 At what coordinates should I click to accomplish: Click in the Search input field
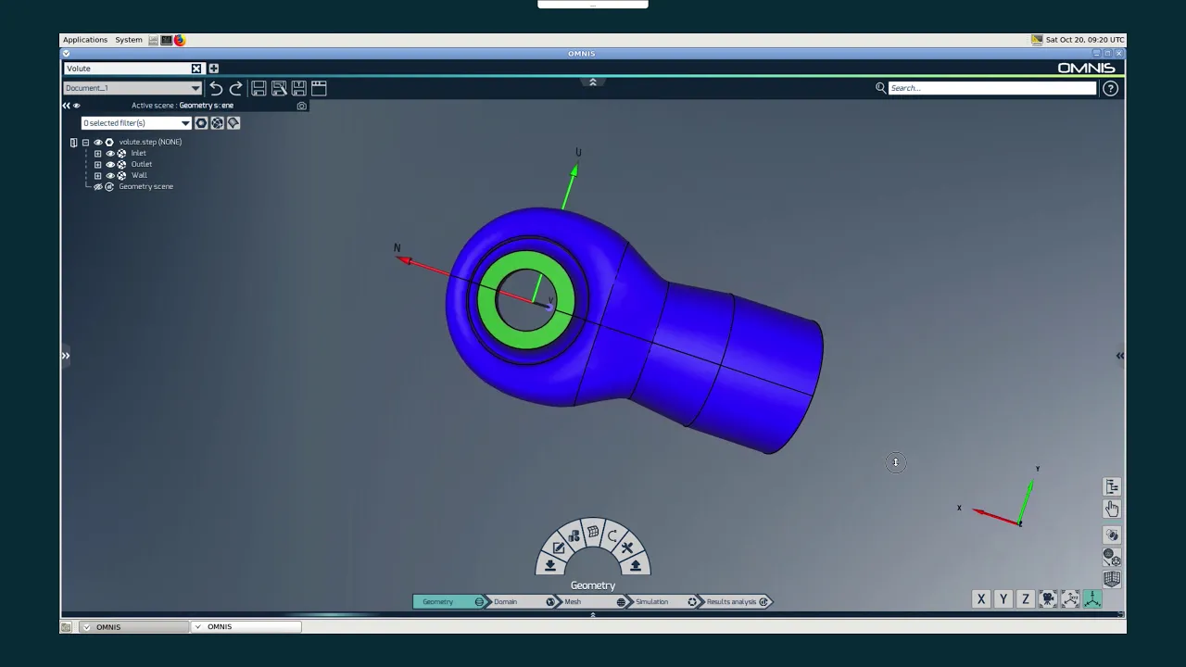(x=991, y=88)
